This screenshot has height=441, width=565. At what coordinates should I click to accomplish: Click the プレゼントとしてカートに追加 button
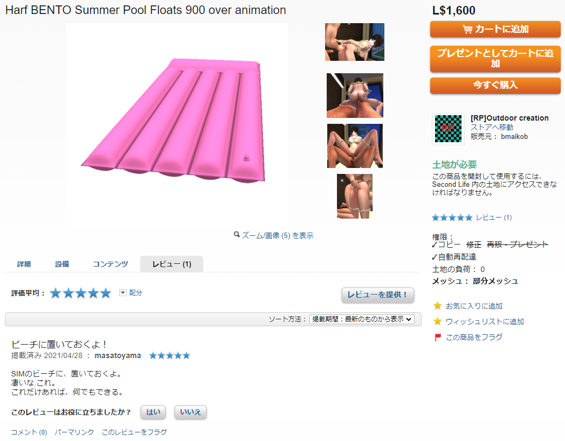click(x=495, y=59)
